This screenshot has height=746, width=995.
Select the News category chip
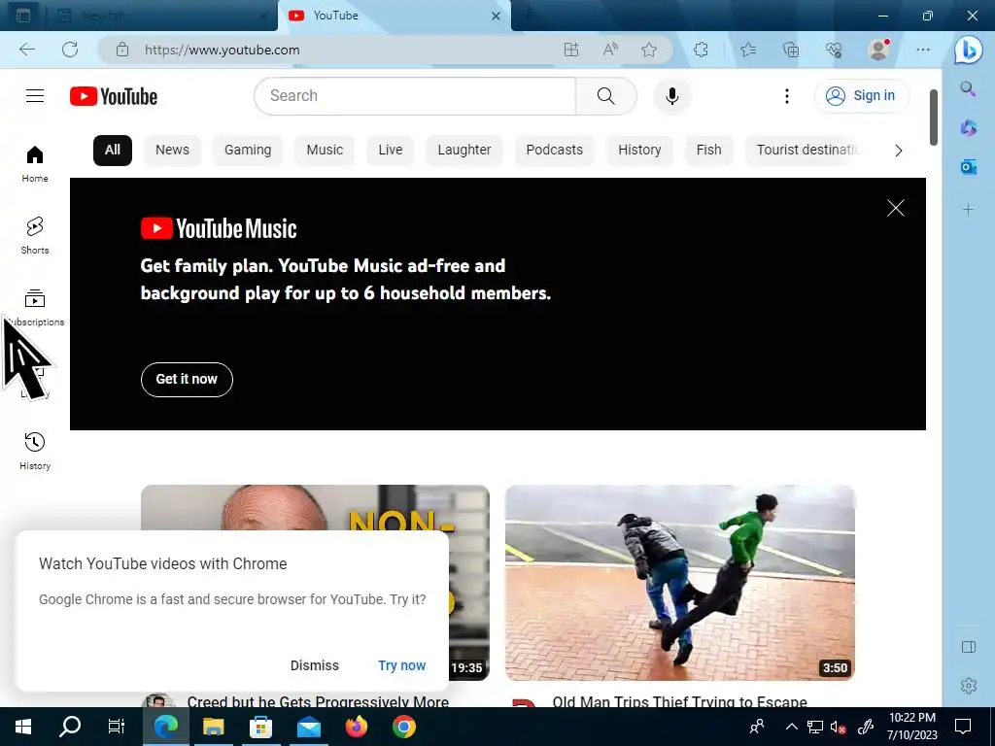172,151
